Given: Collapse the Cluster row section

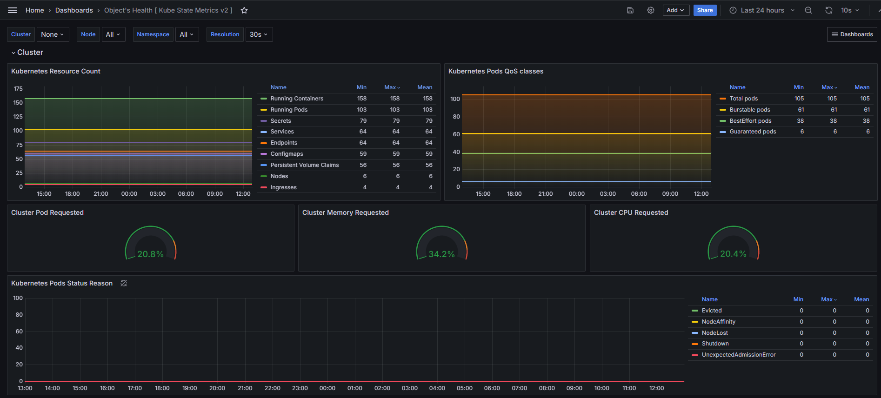Looking at the screenshot, I should click(27, 53).
